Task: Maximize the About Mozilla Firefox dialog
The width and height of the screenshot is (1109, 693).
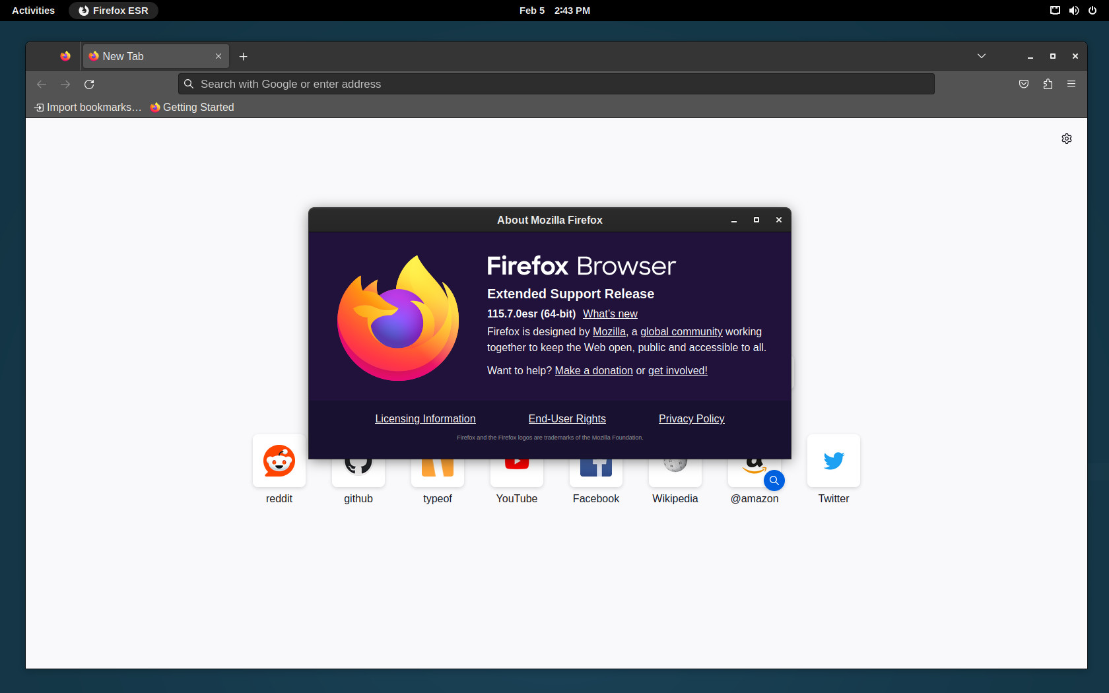Action: coord(756,220)
